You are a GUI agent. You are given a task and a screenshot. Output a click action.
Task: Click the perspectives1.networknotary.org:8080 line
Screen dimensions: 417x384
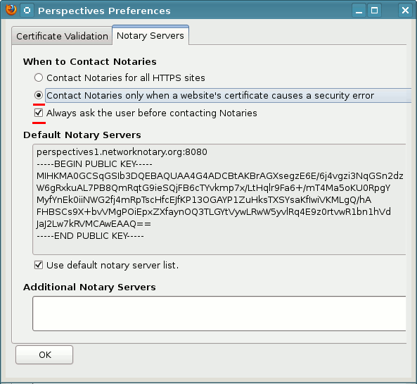pyautogui.click(x=122, y=152)
